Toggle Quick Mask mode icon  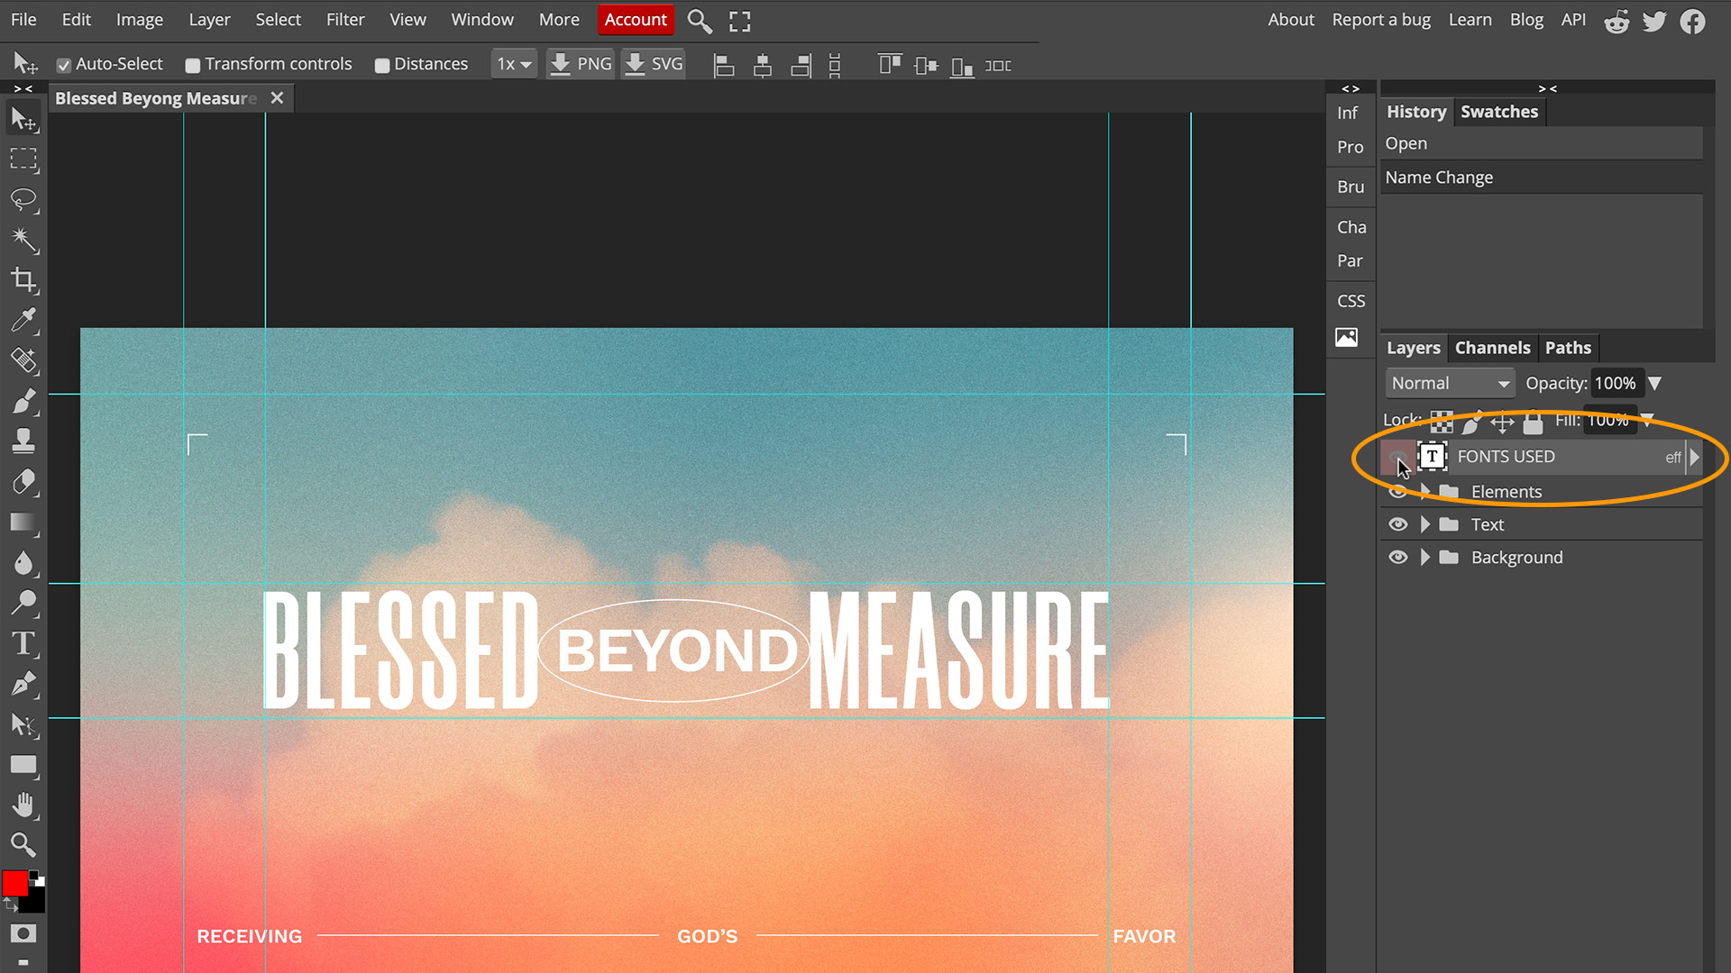23,933
